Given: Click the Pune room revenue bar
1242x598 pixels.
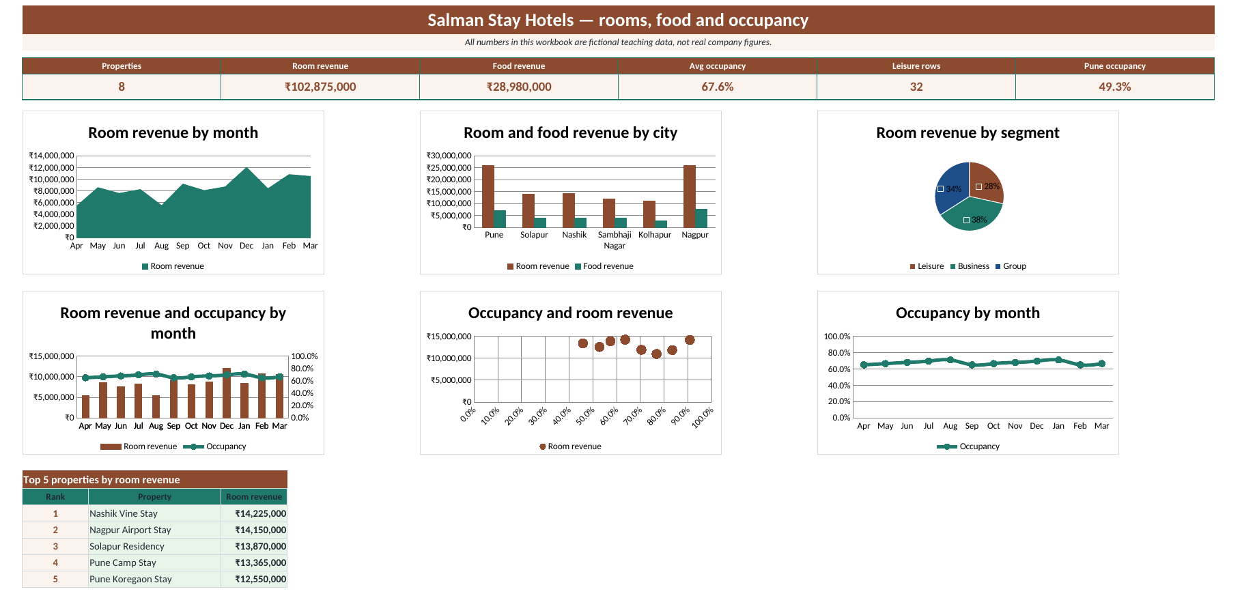Looking at the screenshot, I should pyautogui.click(x=488, y=197).
